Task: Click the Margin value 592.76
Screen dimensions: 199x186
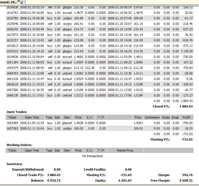Action: (187, 175)
